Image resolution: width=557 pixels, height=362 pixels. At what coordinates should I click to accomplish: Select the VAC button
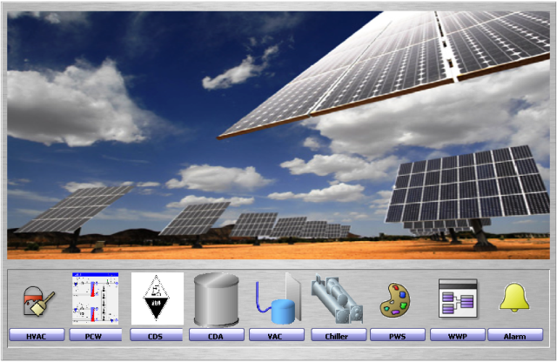[x=277, y=335]
